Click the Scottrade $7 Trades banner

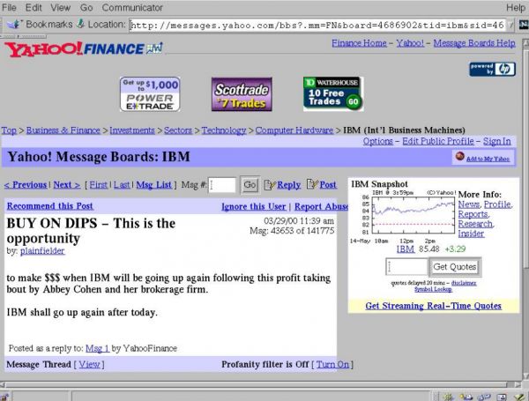pos(242,94)
